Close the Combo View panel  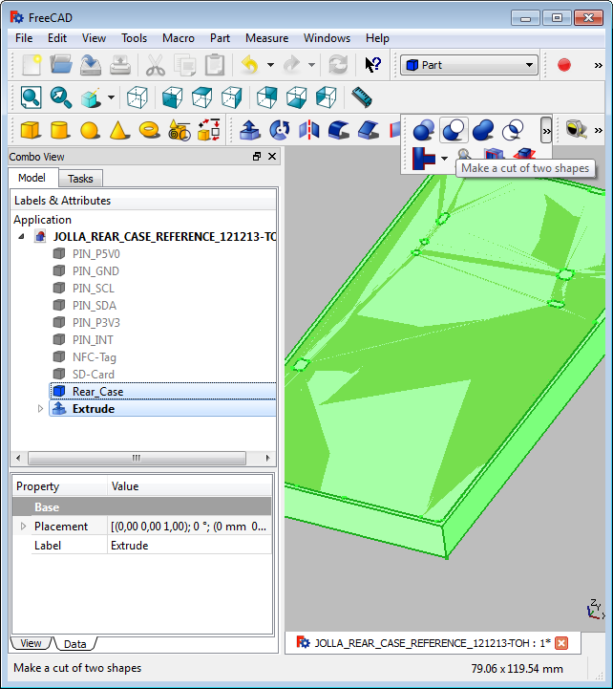coord(272,157)
